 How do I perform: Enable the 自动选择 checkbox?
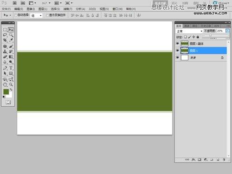point(16,15)
